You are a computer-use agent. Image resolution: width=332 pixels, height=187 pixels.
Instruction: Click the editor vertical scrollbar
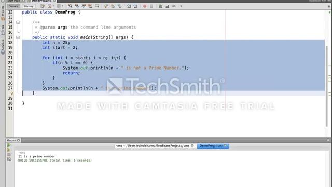[327, 86]
